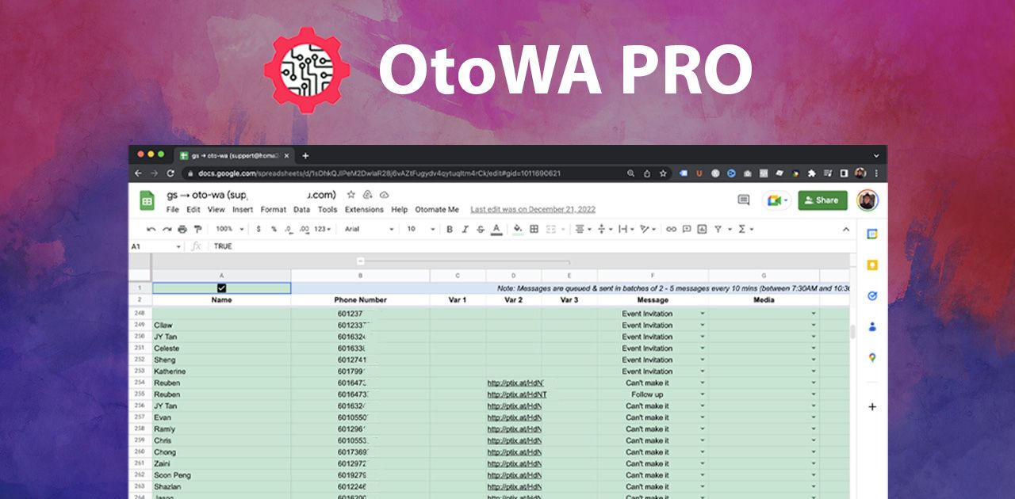Open last edit version history link
The image size is (1015, 499).
click(x=533, y=210)
